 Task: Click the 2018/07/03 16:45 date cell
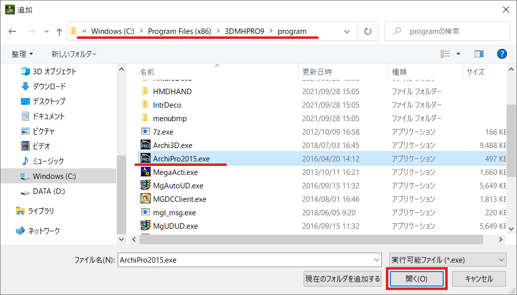[x=331, y=146]
